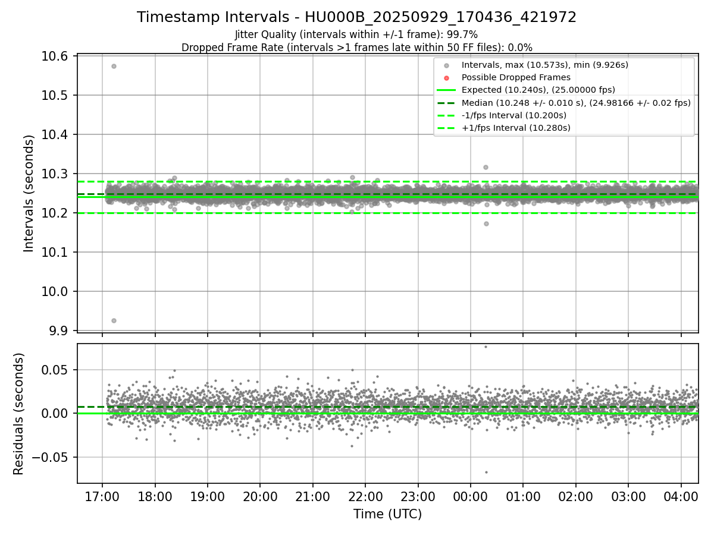Click the outlier point near 10.32 seconds after 00:00
Screen dimensions: 714x535
(486, 167)
